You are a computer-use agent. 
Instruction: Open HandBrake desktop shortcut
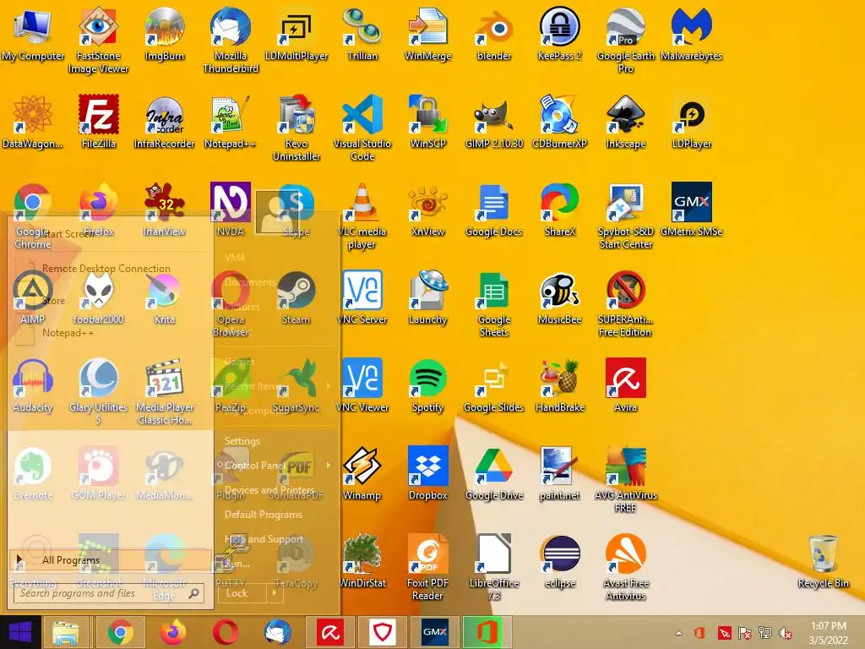(x=559, y=385)
